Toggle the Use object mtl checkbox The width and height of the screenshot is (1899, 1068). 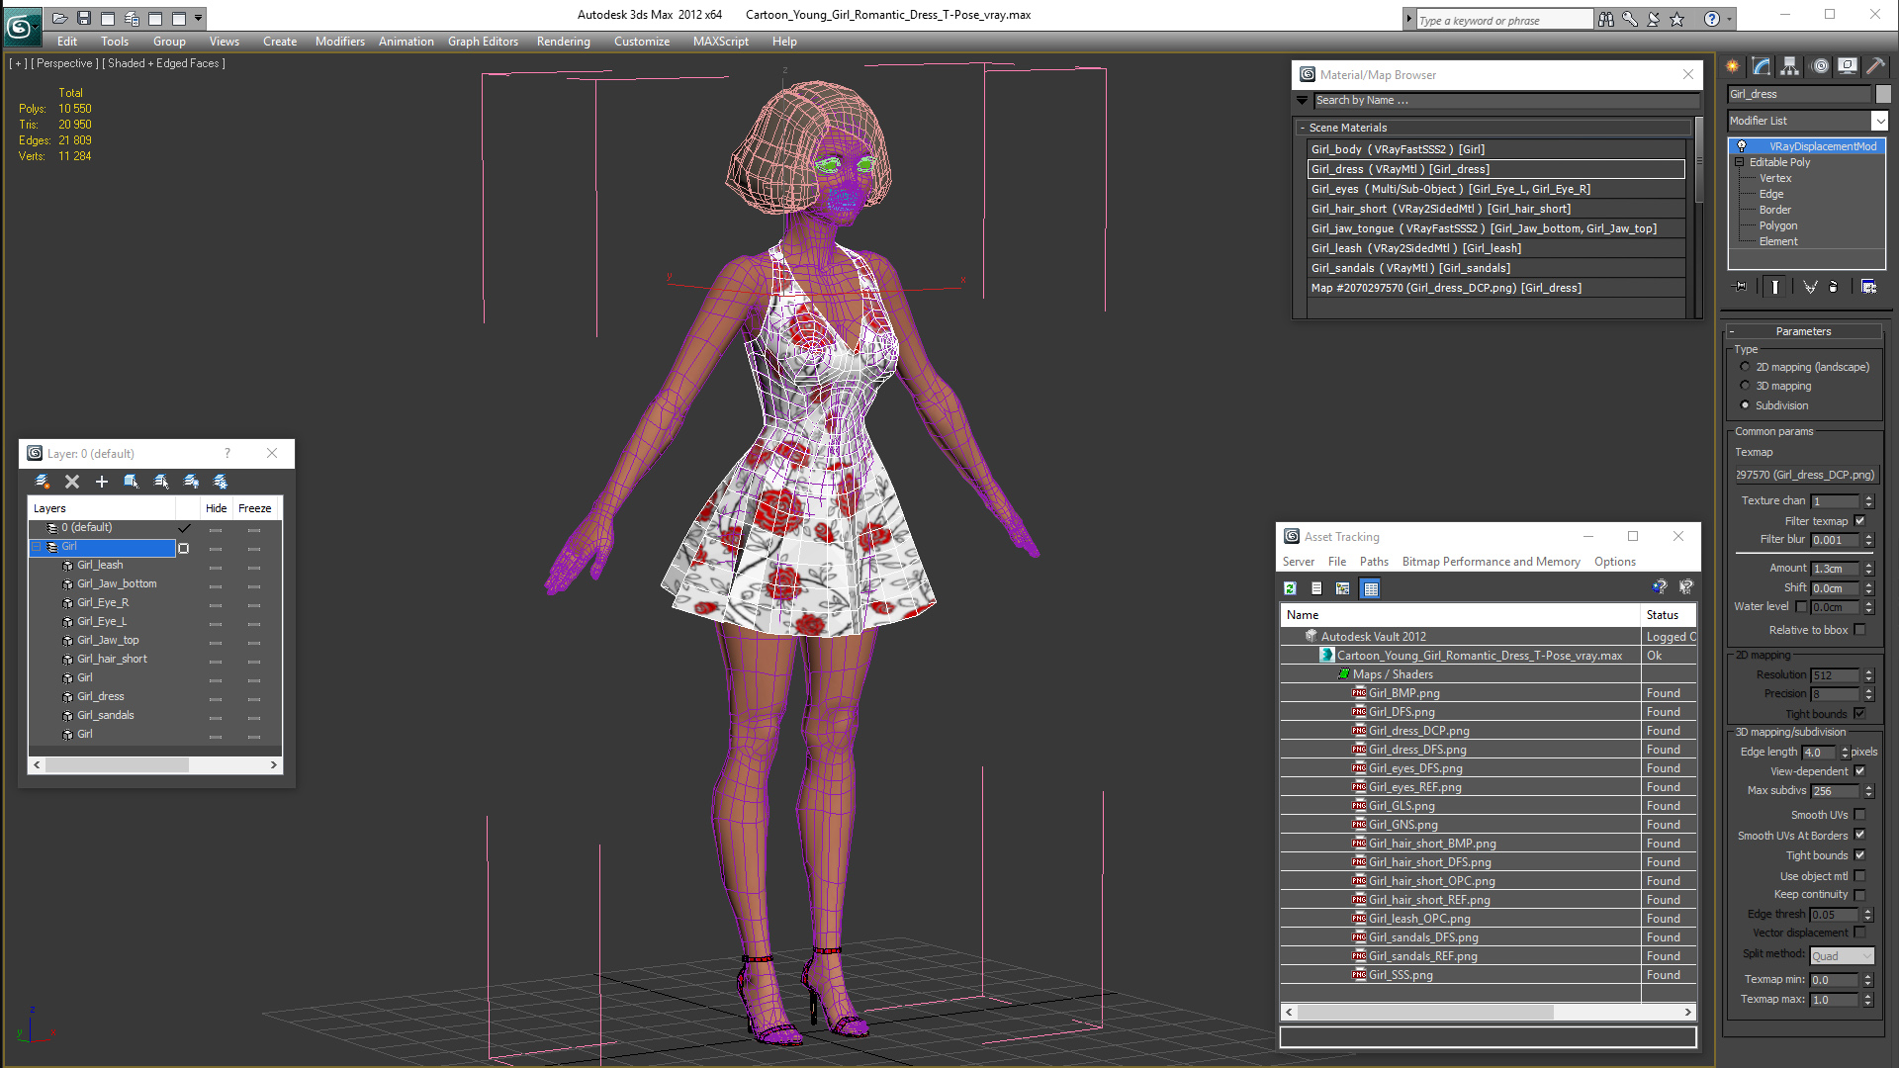(x=1859, y=876)
